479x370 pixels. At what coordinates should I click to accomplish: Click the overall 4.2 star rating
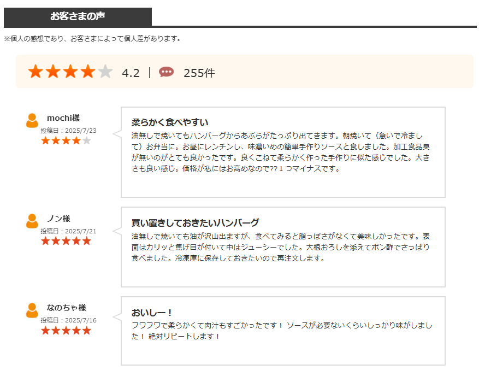(70, 71)
